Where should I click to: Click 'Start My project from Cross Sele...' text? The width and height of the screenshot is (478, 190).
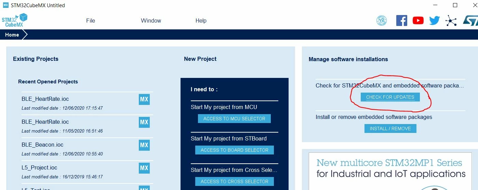[234, 170]
